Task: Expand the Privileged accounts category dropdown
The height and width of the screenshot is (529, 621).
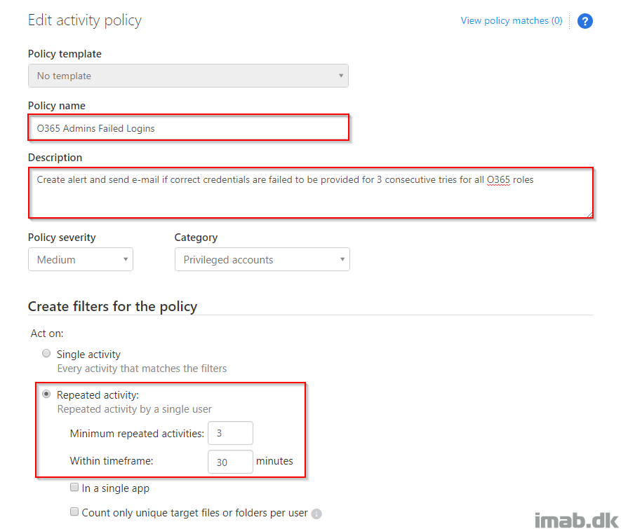Action: coord(262,259)
